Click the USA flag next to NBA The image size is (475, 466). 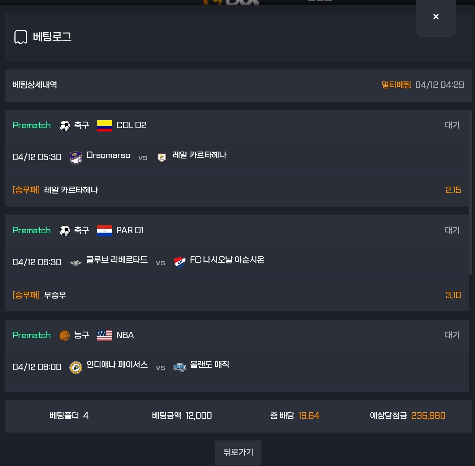point(104,336)
